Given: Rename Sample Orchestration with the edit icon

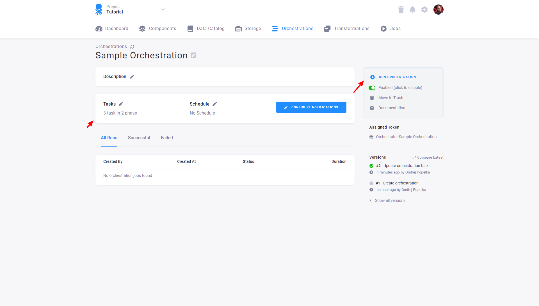Looking at the screenshot, I should pyautogui.click(x=193, y=55).
